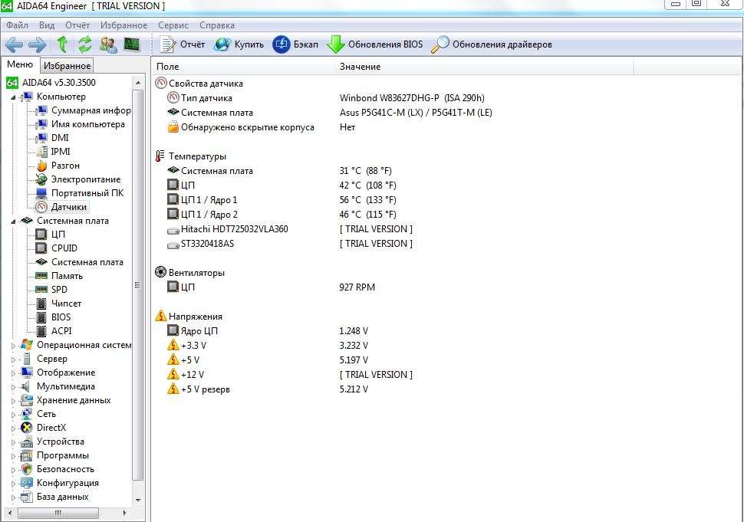The image size is (744, 522).
Task: Click the Бэкап toolbar button
Action: (x=296, y=44)
